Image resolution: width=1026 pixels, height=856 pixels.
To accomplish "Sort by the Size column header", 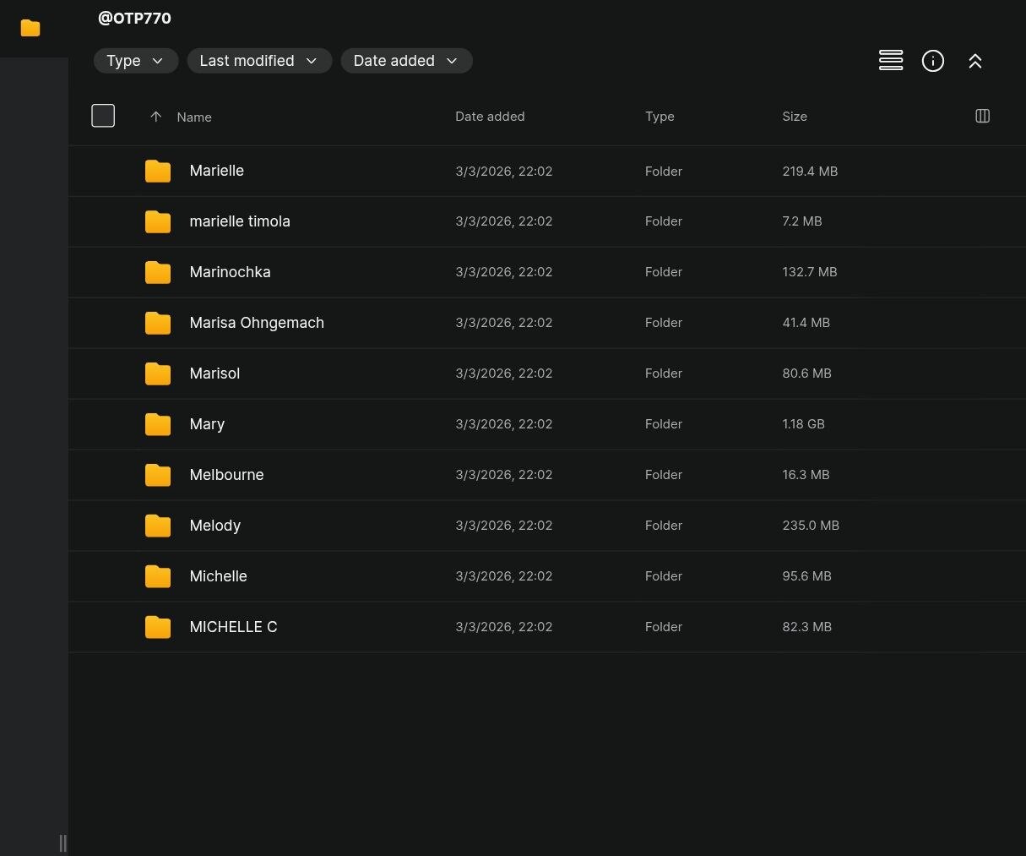I will (x=794, y=117).
